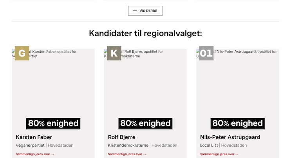Viewport: 282px width, 158px height.
Task: Collapse list with Vis færre button
Action: click(x=145, y=11)
